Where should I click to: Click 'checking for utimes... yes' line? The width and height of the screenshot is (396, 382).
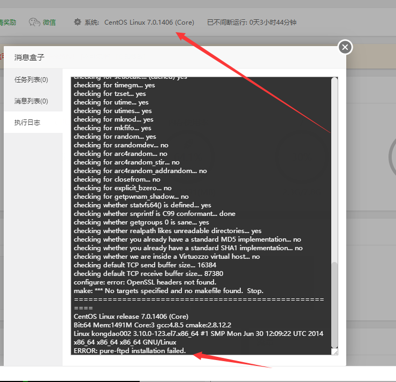[x=113, y=111]
